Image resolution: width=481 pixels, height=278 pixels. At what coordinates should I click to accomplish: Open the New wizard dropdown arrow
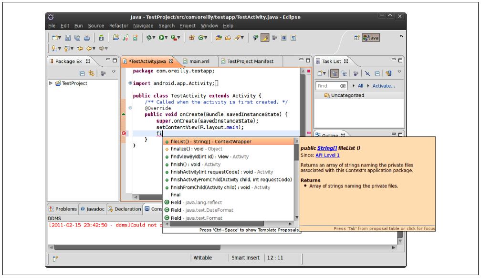tap(60, 38)
